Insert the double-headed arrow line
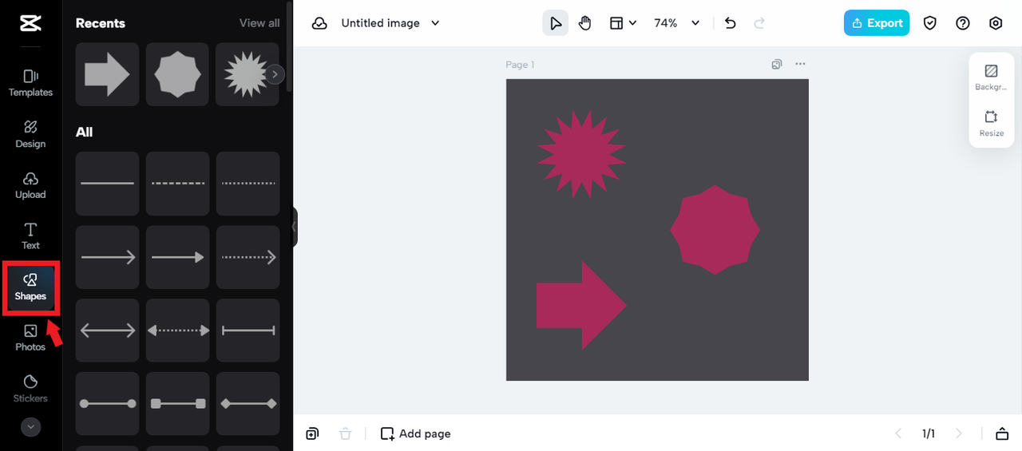Screen dimensions: 1022x451 107,330
